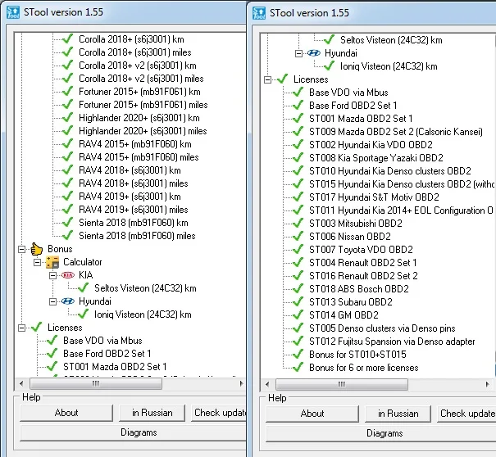Collapse the KIA node in left window
This screenshot has width=496, height=457.
click(x=52, y=275)
